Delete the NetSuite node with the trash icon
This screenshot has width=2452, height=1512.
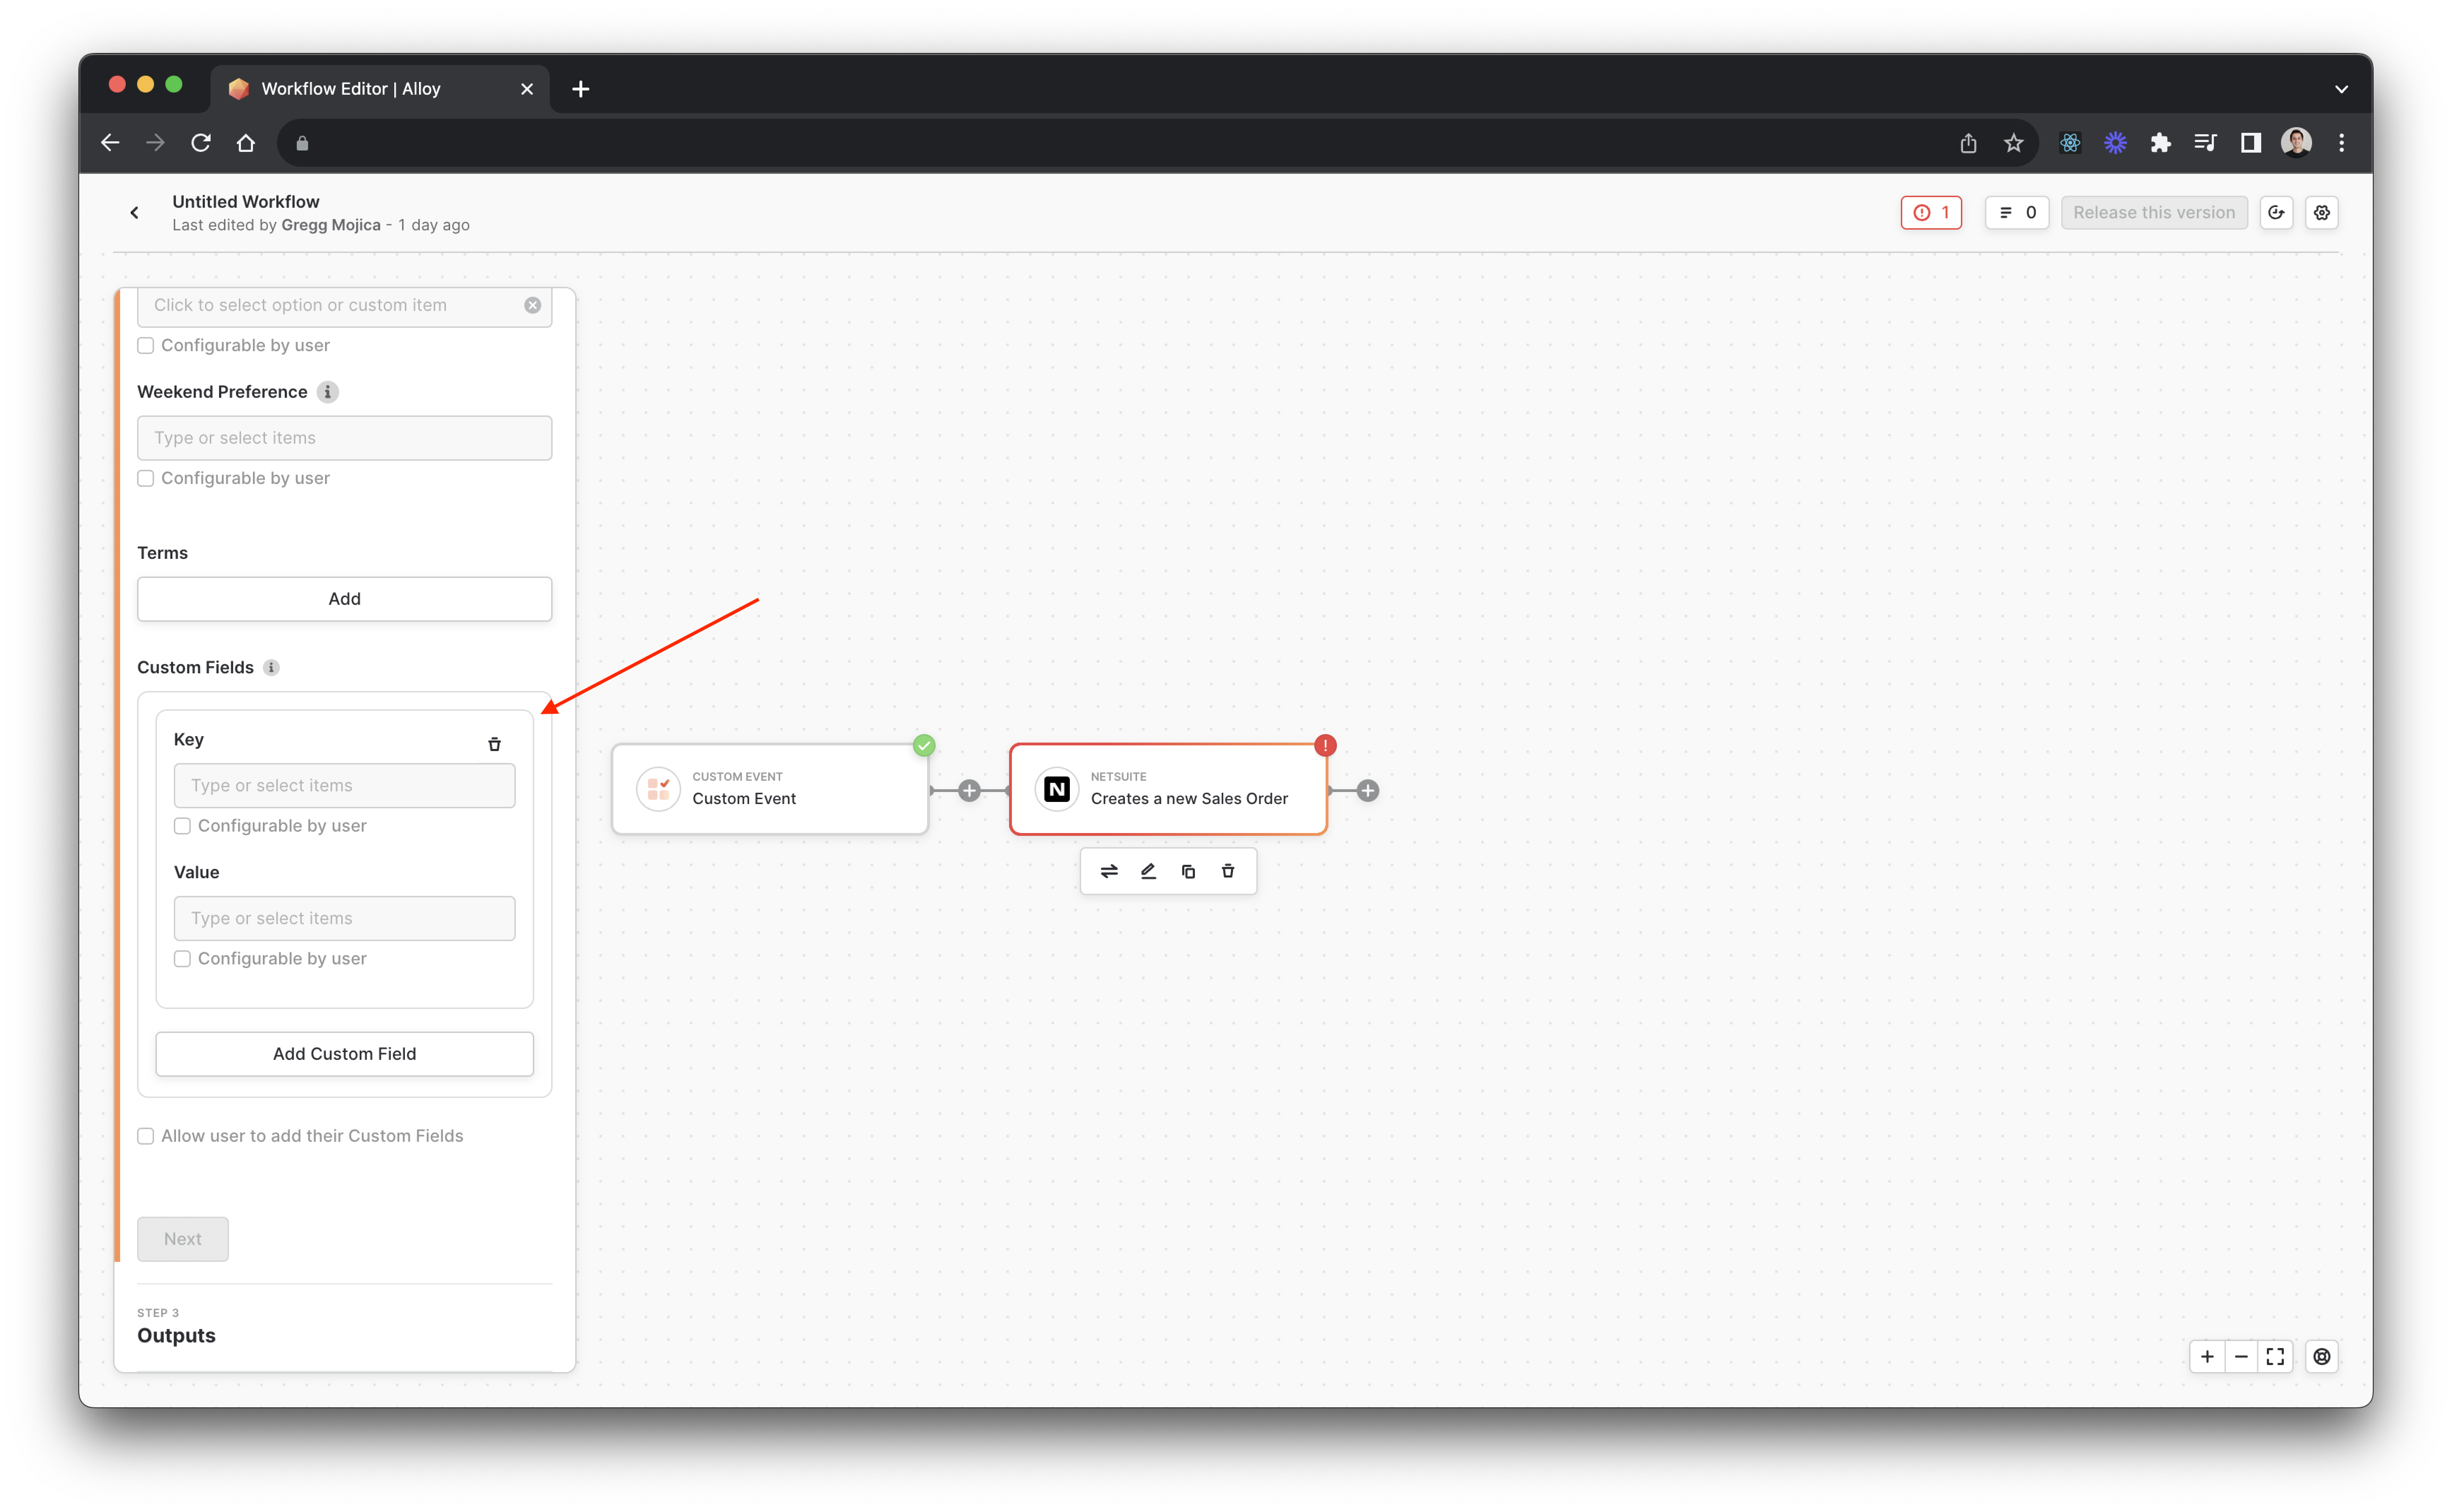1228,871
